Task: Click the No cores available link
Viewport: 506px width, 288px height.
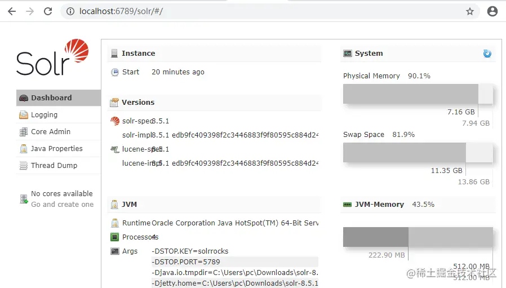Action: [x=62, y=194]
